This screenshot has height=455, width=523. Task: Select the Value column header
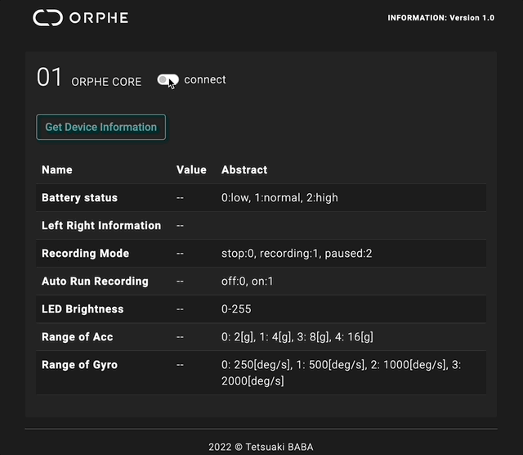click(x=191, y=169)
